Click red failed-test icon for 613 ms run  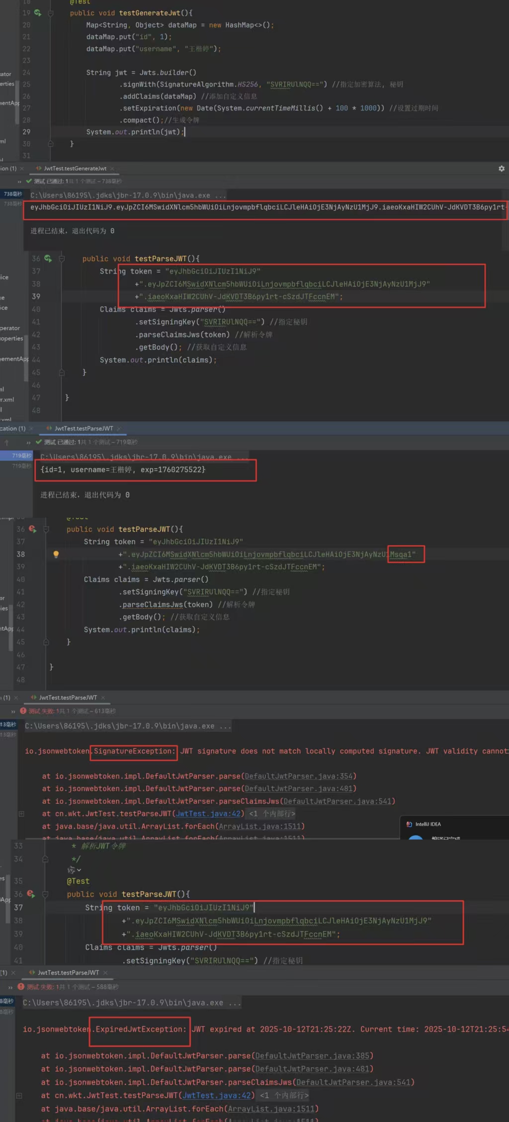[23, 711]
